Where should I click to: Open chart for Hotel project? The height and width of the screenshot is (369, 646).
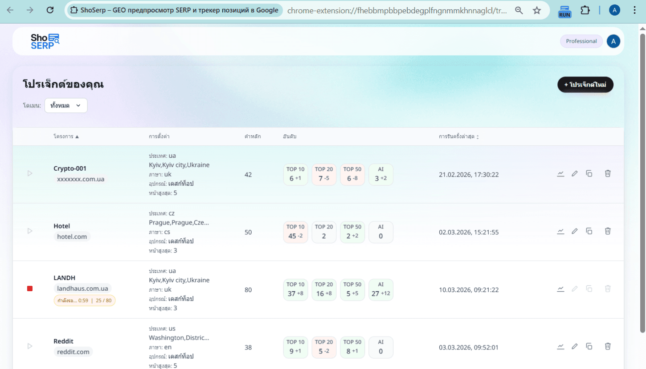click(x=560, y=231)
